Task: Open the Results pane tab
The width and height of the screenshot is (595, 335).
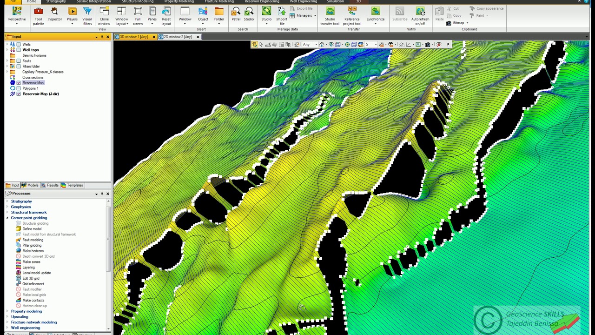Action: click(50, 185)
